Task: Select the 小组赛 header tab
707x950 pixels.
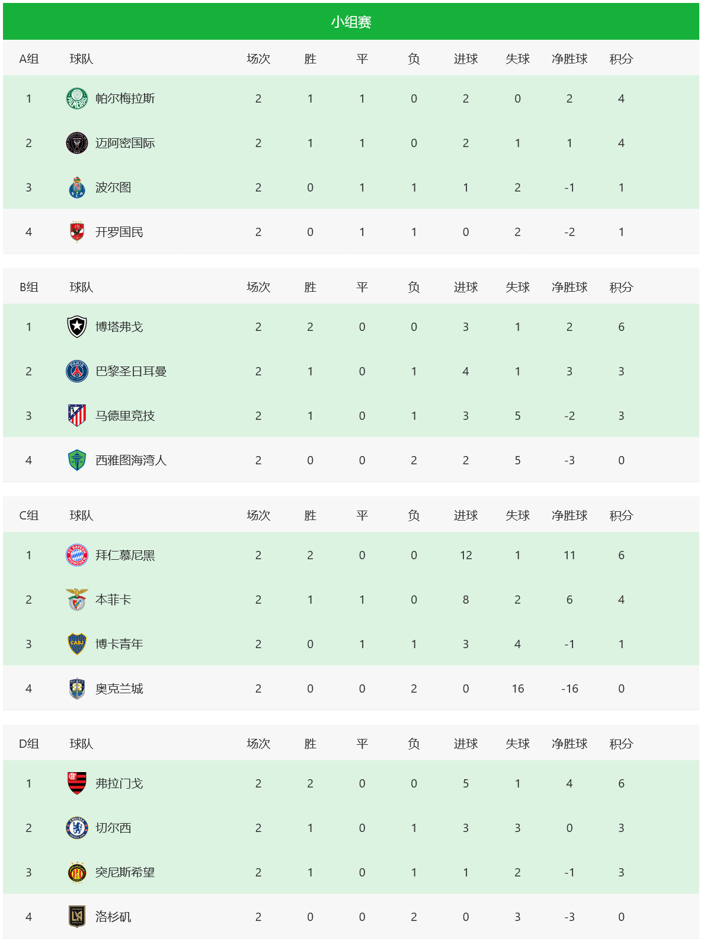Action: point(351,22)
